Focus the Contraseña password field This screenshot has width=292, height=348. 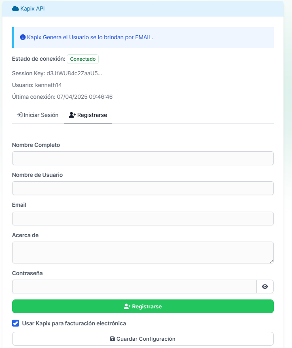coord(134,286)
